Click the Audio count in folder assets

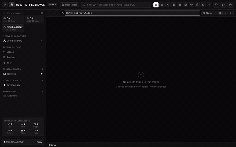coord(36,131)
